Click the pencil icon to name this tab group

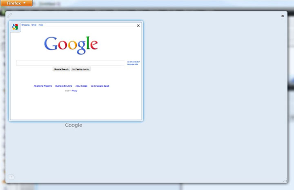(x=10, y=15)
